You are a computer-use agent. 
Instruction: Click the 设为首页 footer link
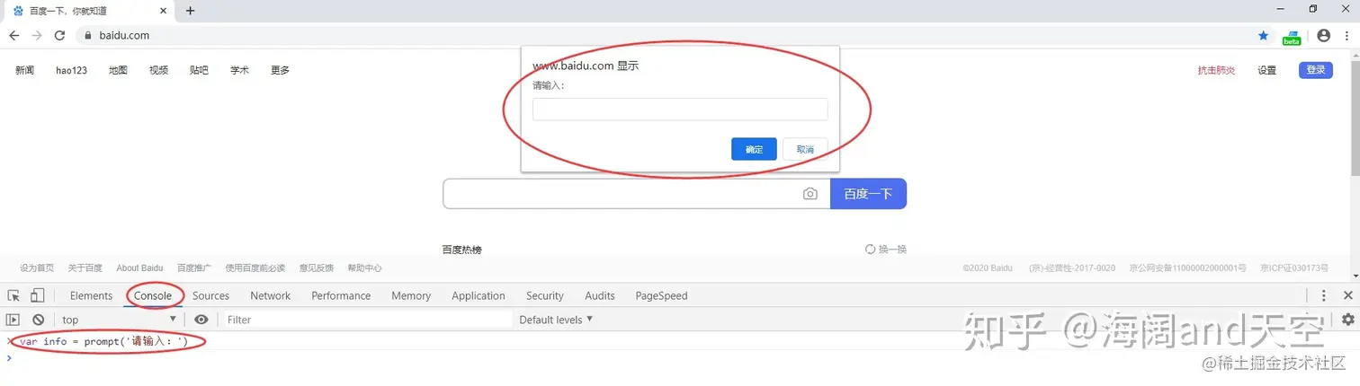37,268
